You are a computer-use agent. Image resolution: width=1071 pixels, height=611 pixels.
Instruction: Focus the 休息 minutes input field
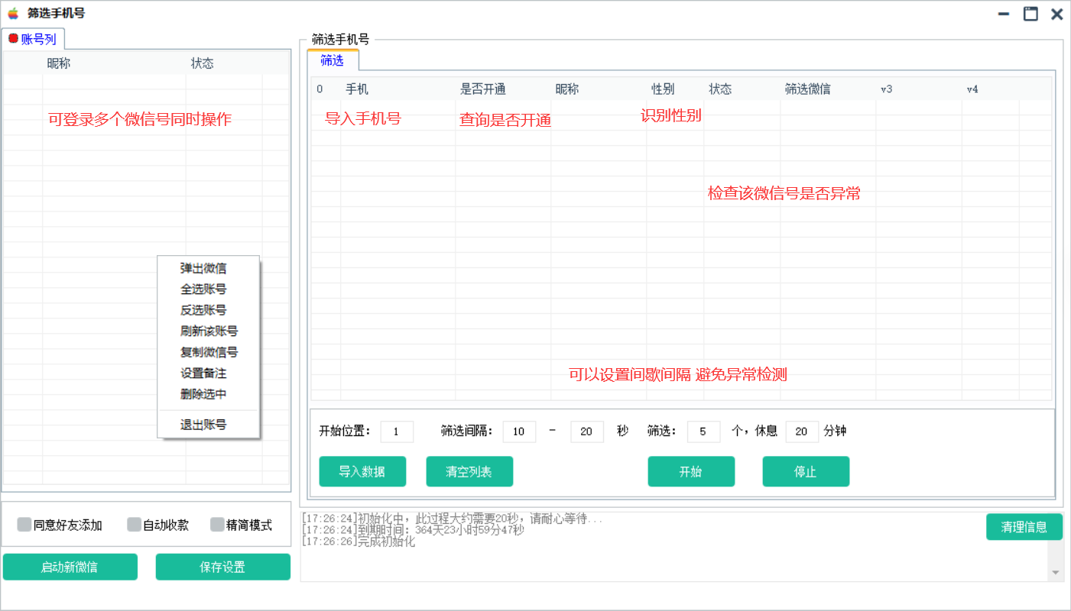point(802,432)
